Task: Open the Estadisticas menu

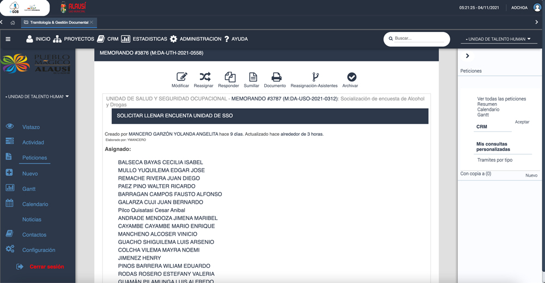Action: click(x=144, y=39)
